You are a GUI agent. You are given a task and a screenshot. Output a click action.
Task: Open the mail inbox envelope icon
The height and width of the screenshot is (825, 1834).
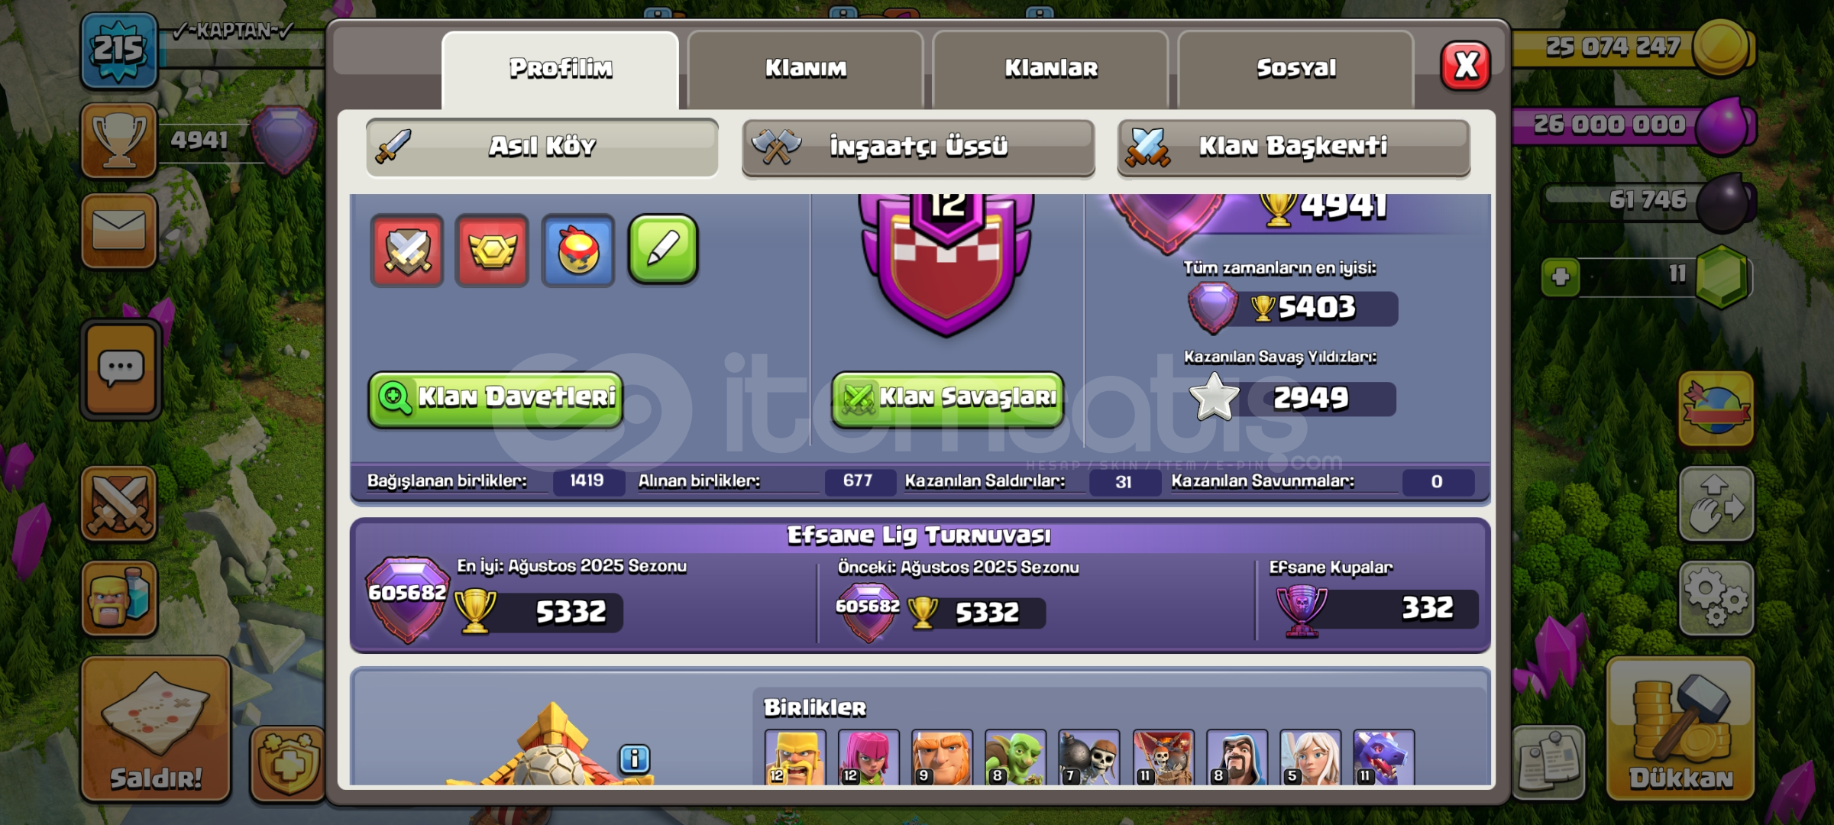(119, 230)
